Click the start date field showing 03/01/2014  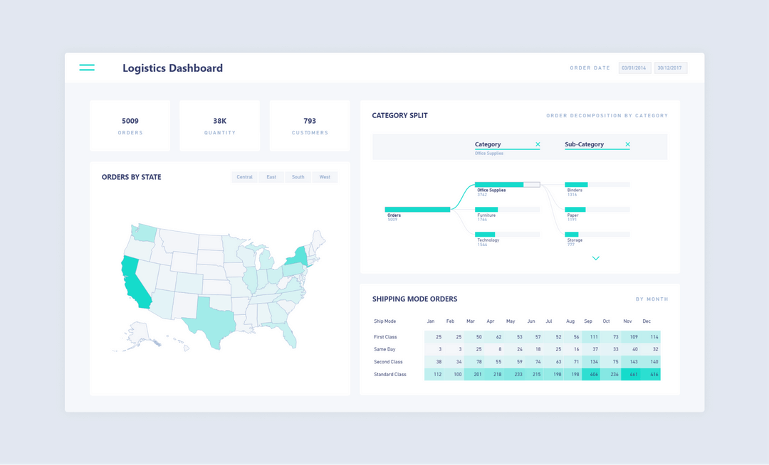click(x=634, y=67)
